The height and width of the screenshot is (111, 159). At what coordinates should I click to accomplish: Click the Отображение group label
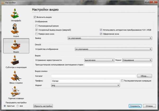click(x=41, y=21)
